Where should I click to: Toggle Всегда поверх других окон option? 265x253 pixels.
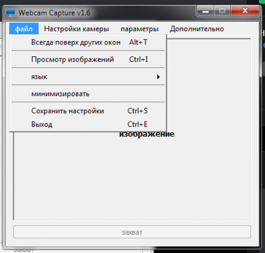point(88,42)
